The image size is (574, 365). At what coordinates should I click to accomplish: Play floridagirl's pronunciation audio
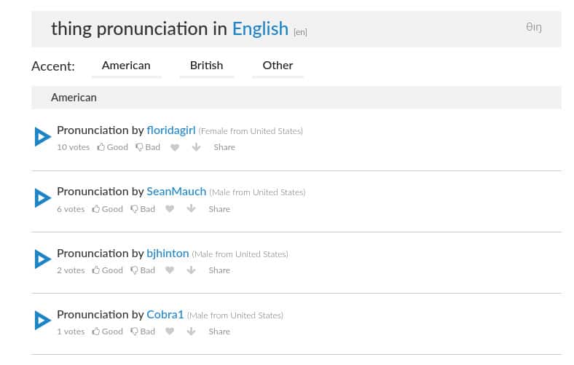[x=43, y=136]
